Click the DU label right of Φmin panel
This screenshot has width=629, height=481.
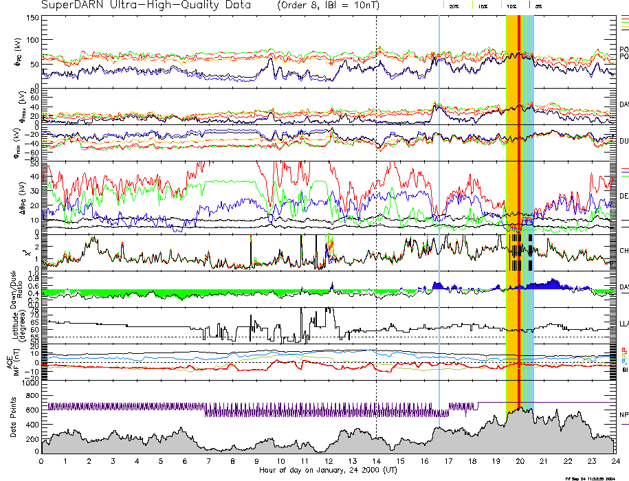tap(624, 141)
